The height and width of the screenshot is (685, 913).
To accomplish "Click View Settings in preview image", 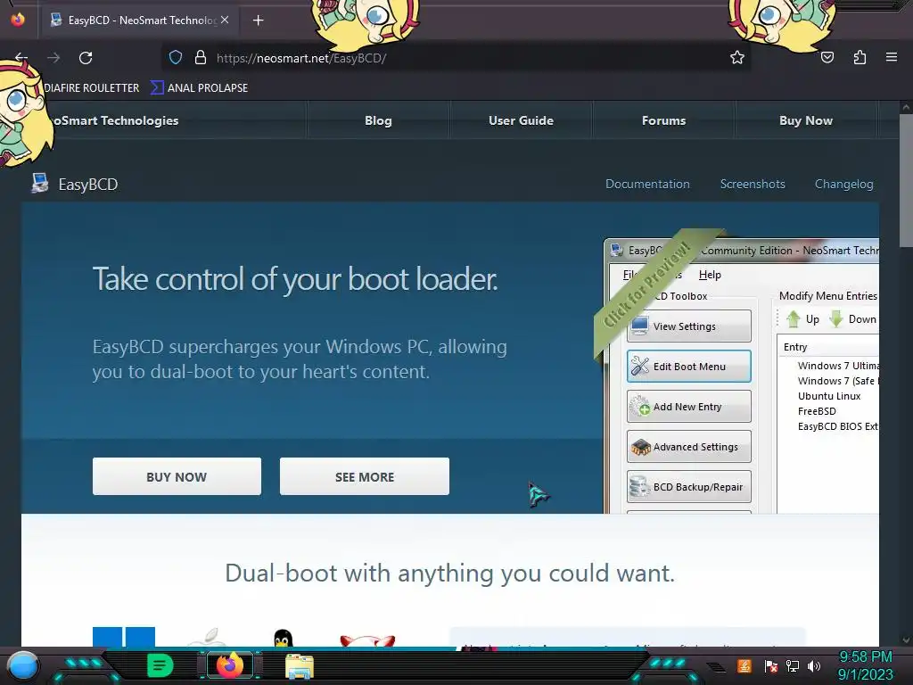I will click(689, 326).
